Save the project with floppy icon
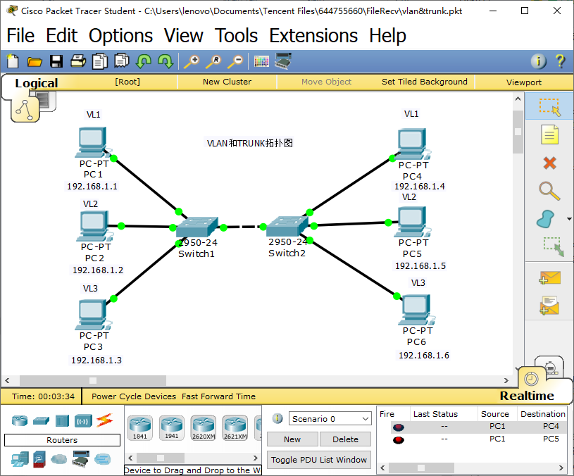The width and height of the screenshot is (574, 476). 56,61
